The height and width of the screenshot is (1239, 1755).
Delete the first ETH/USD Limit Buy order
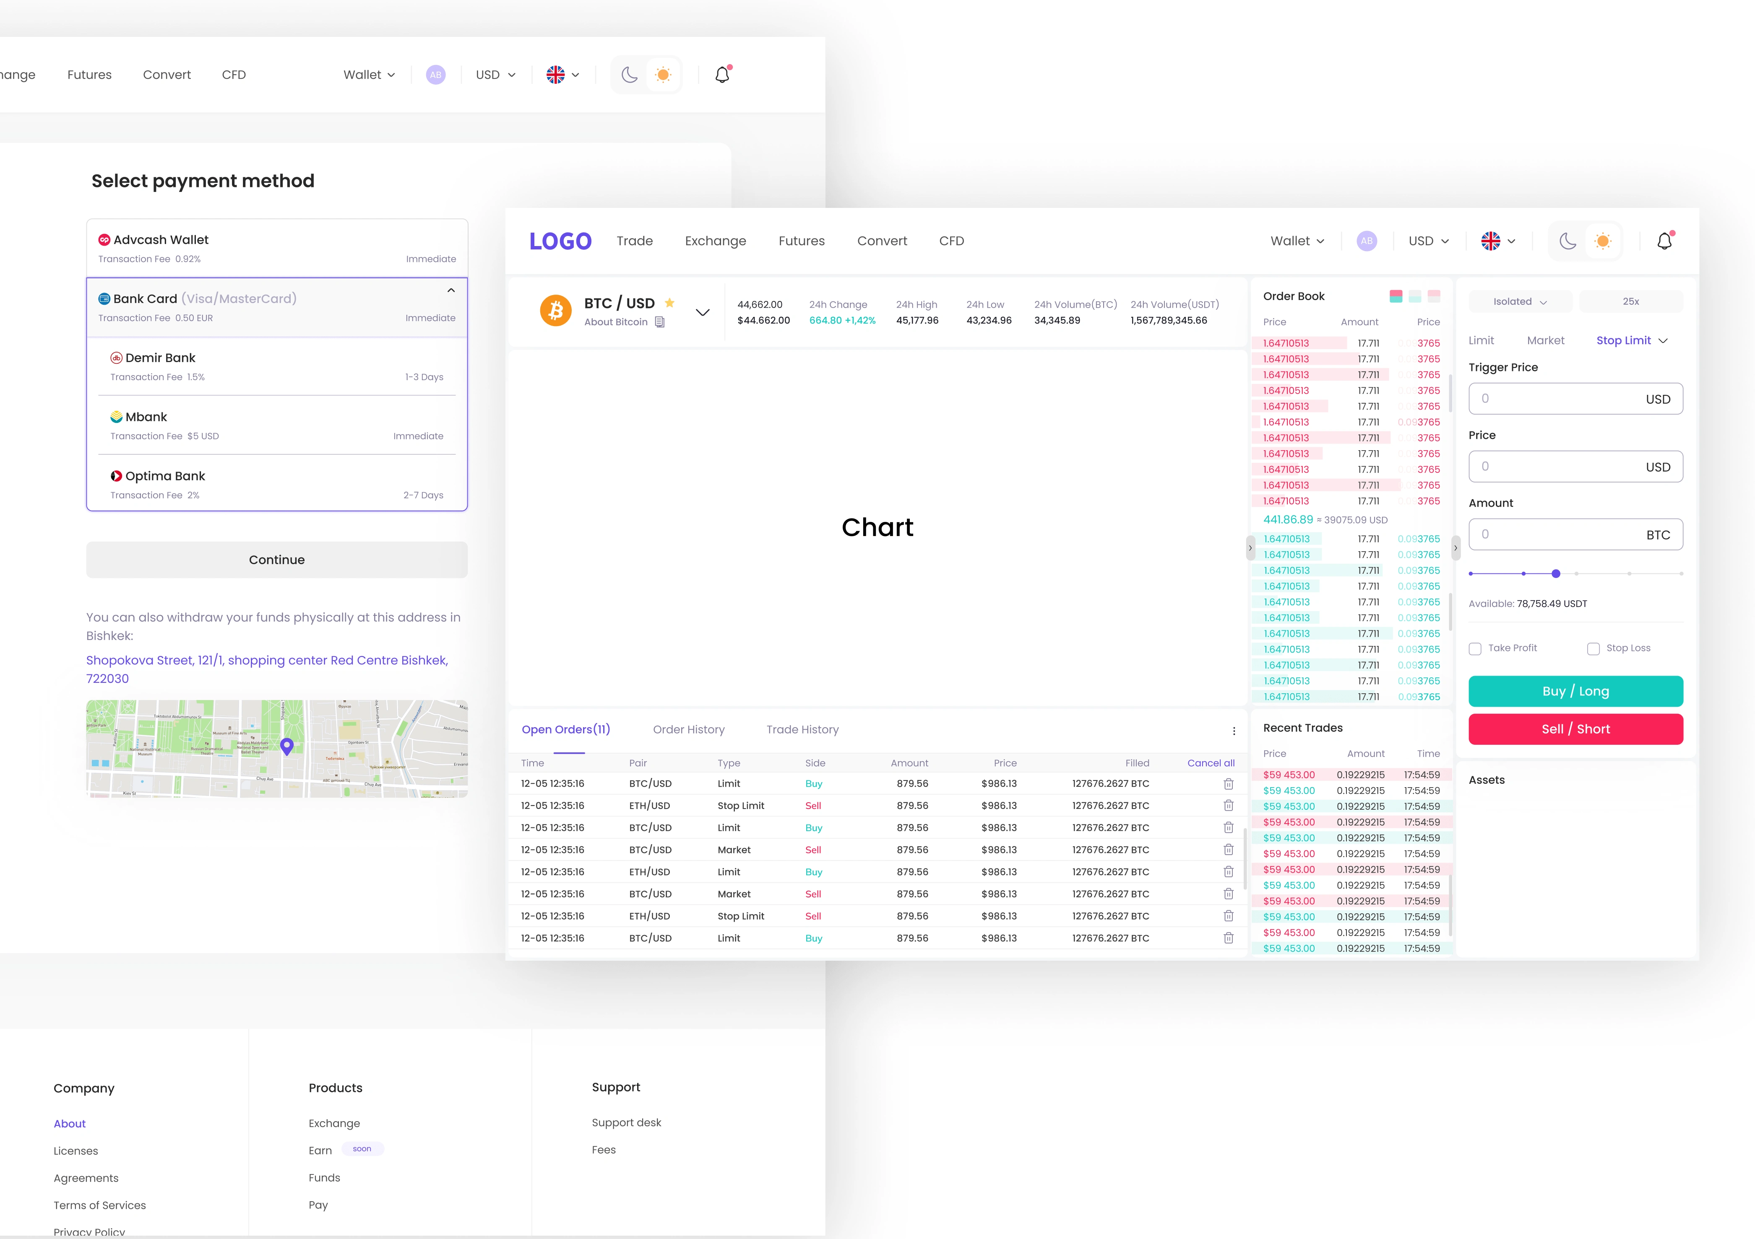pos(1228,871)
